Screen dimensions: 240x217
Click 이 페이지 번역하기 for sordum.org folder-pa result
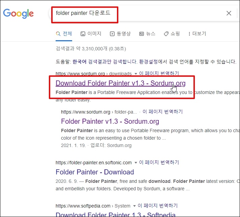click(x=163, y=112)
